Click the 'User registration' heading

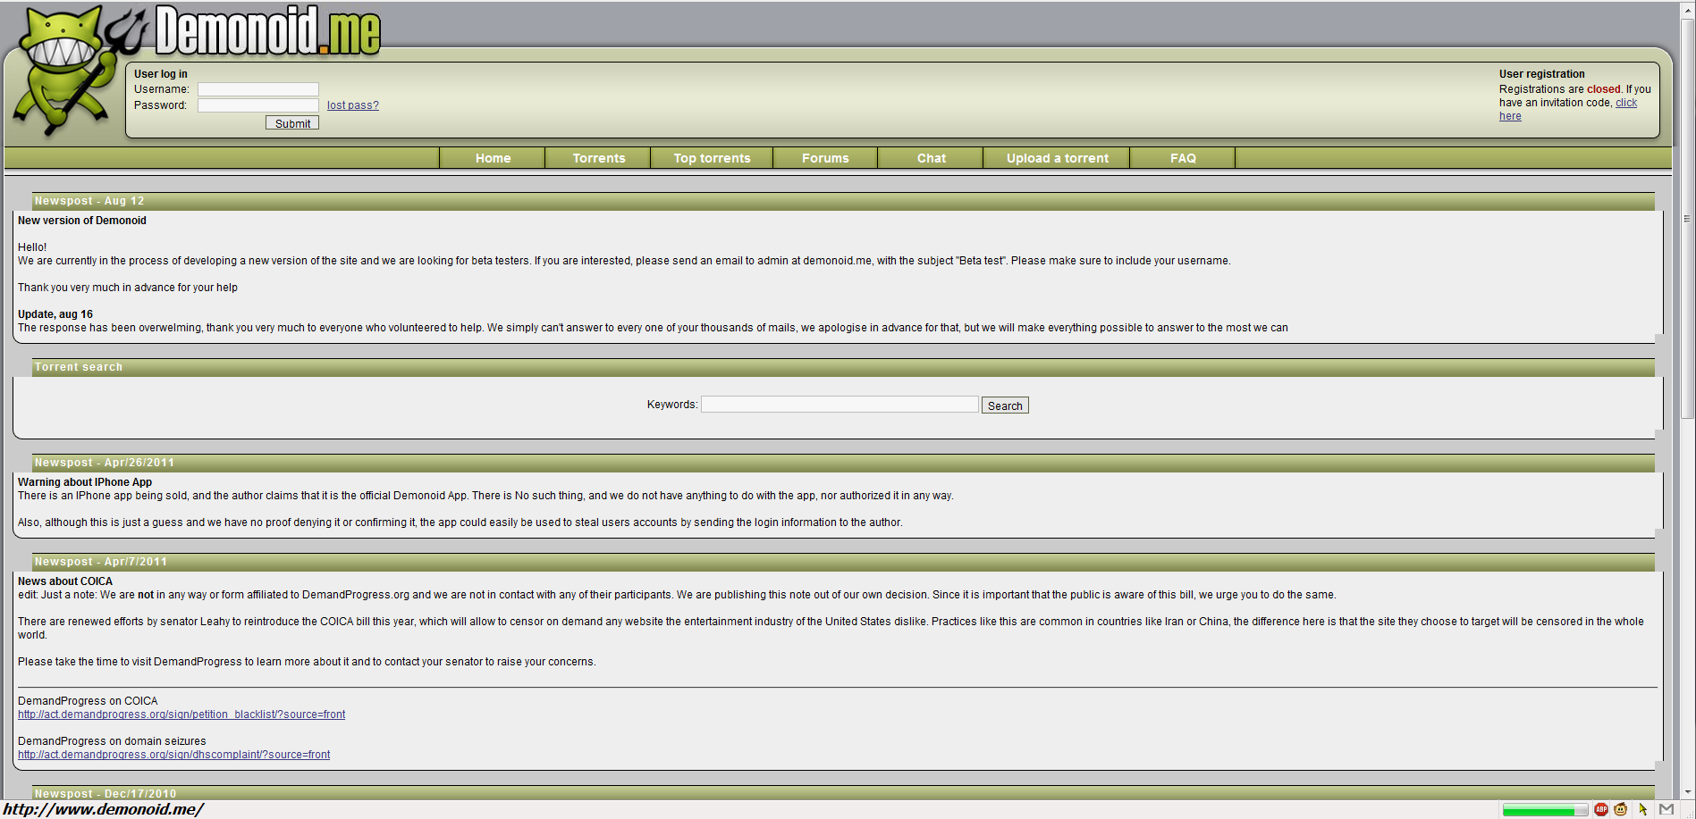1542,74
